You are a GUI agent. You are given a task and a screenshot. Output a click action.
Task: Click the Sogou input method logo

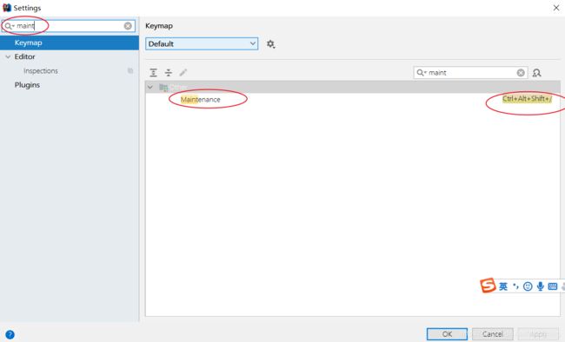tap(488, 286)
